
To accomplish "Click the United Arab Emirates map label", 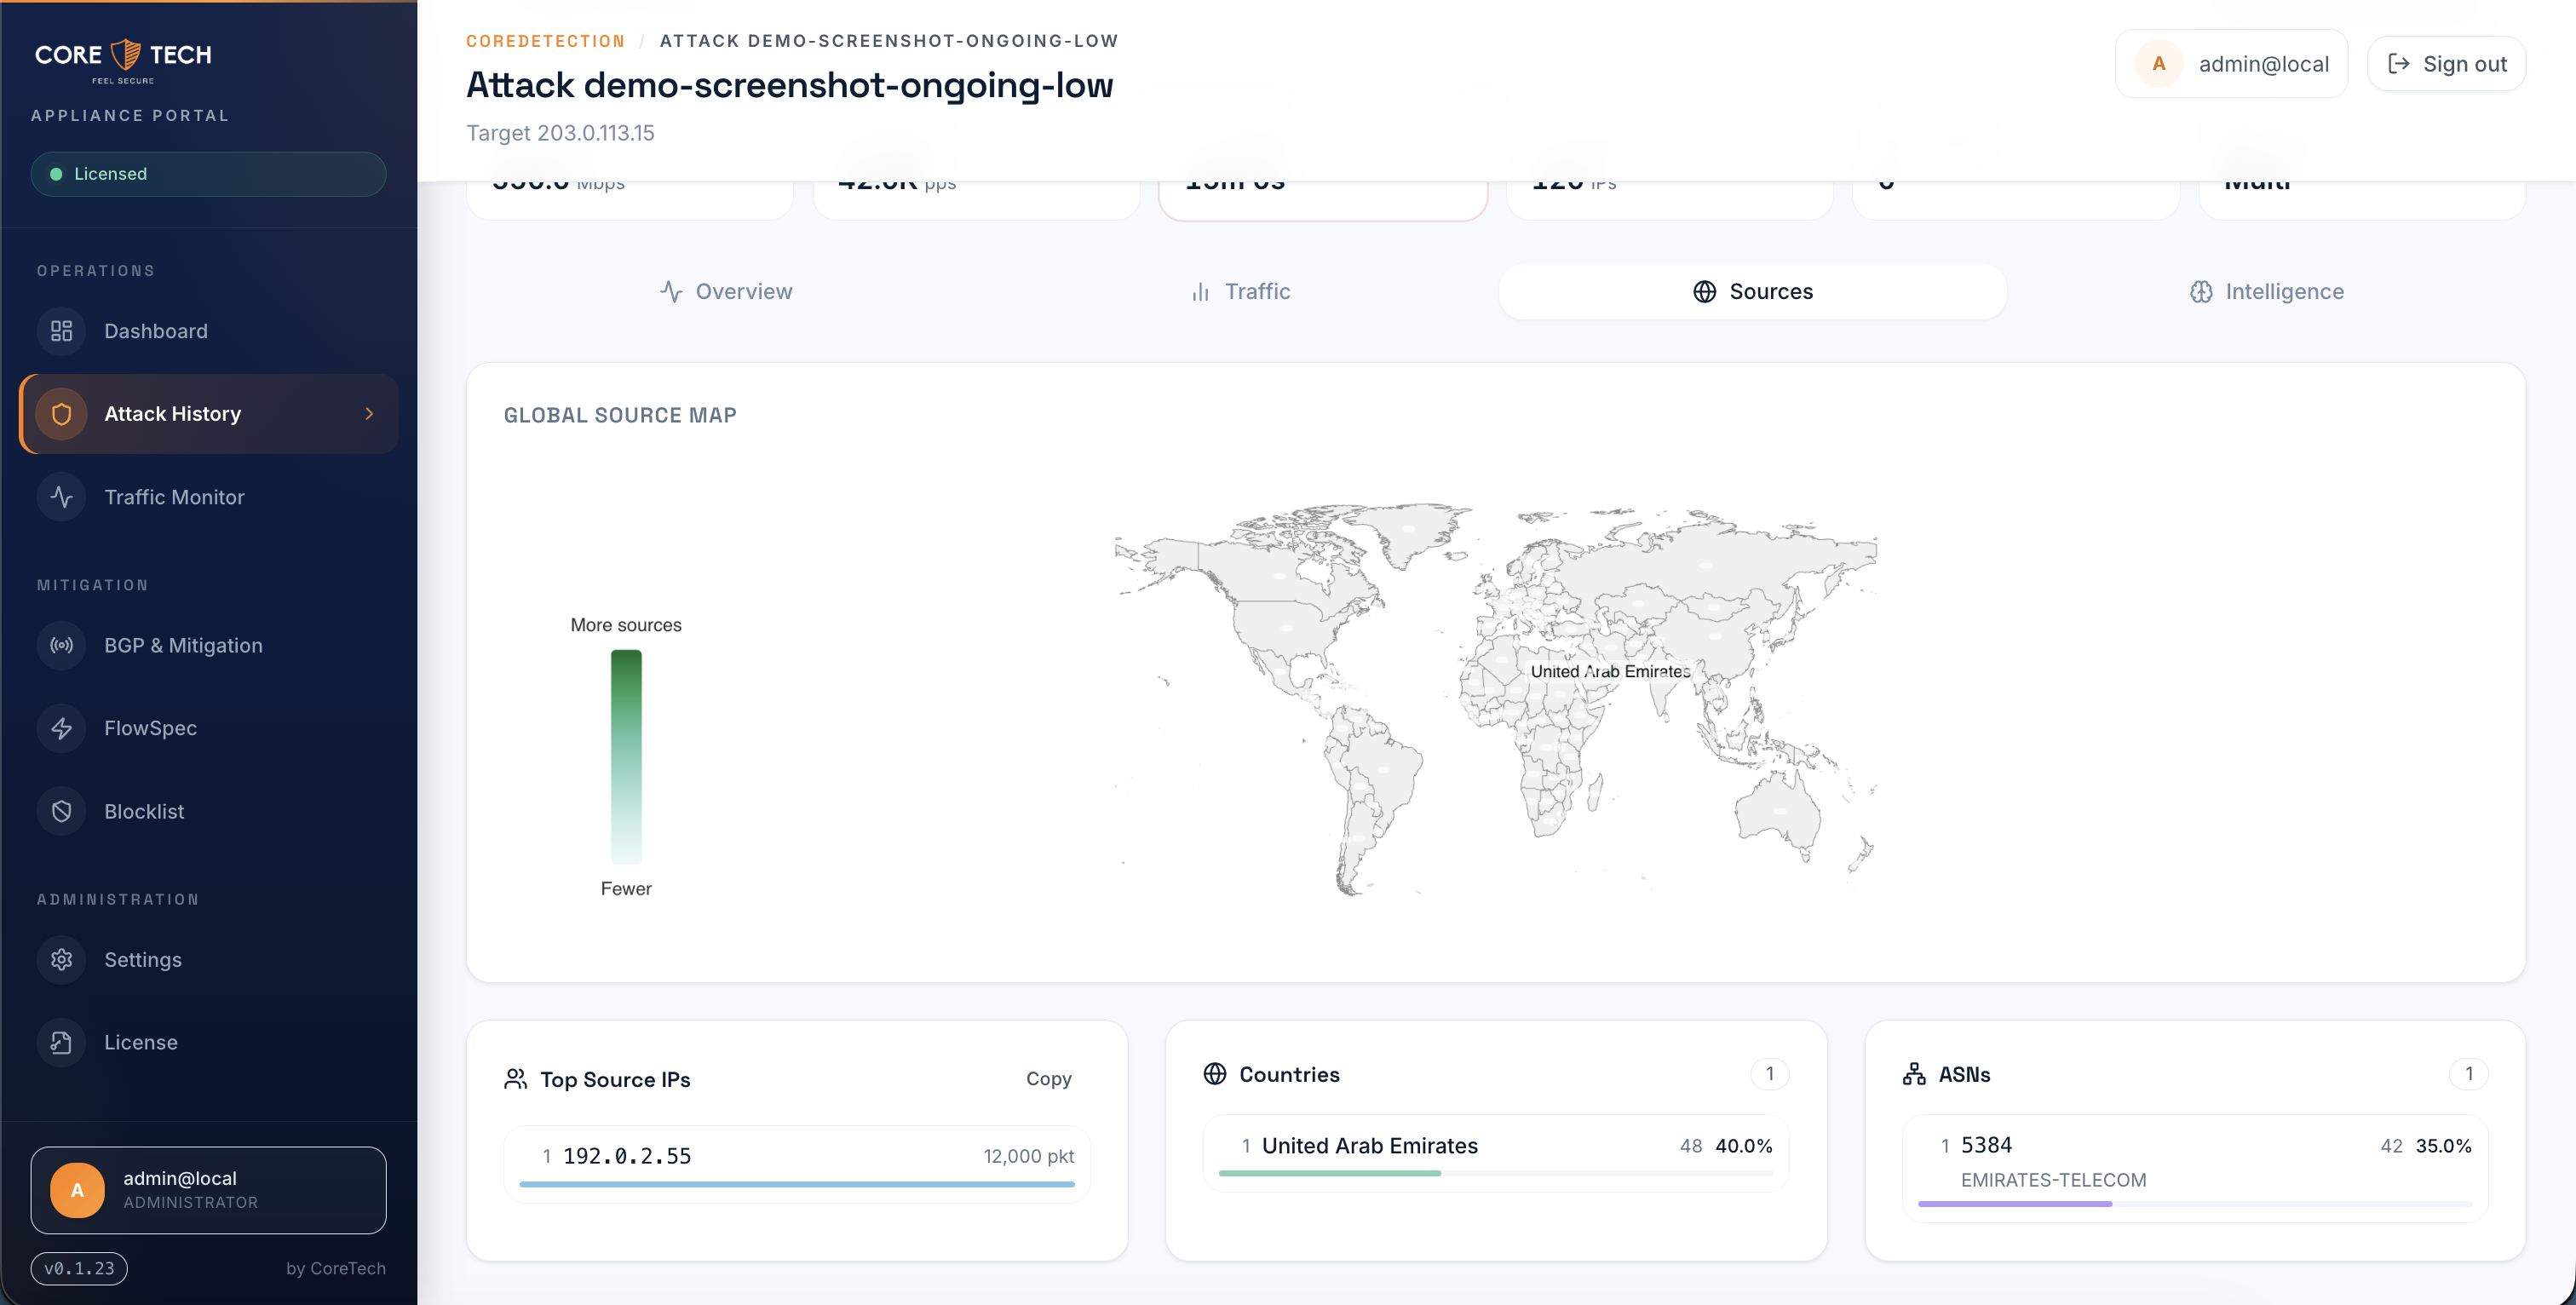I will [1610, 671].
